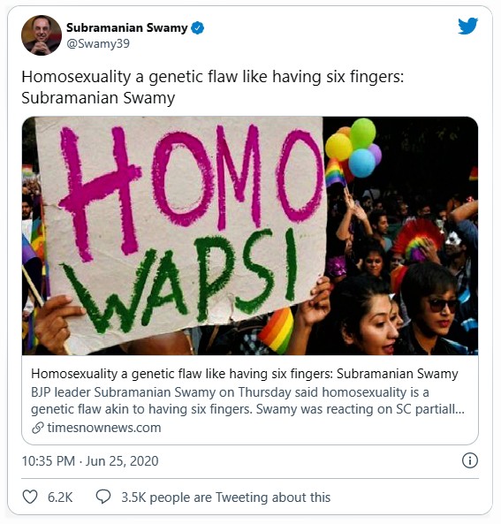Click the blue verified badge
This screenshot has width=501, height=524.
click(198, 27)
